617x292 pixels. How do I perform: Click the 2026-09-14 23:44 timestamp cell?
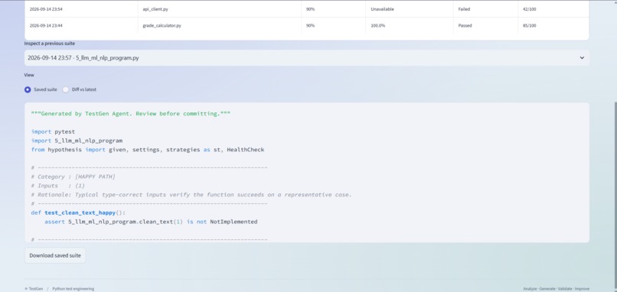(x=81, y=25)
